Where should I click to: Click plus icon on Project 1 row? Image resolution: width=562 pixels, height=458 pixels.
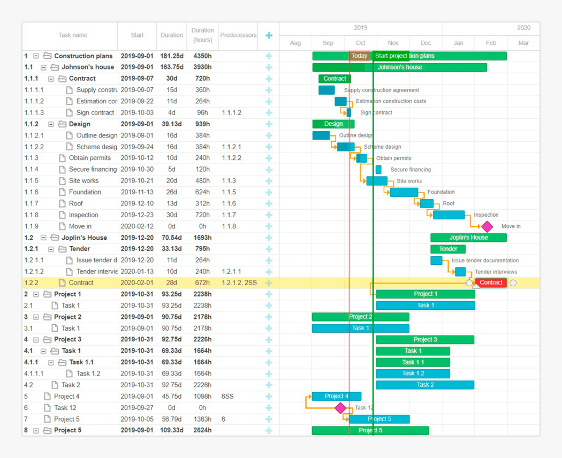269,295
